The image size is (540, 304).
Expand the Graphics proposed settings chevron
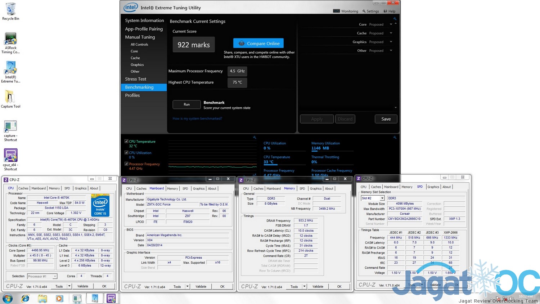(x=391, y=42)
